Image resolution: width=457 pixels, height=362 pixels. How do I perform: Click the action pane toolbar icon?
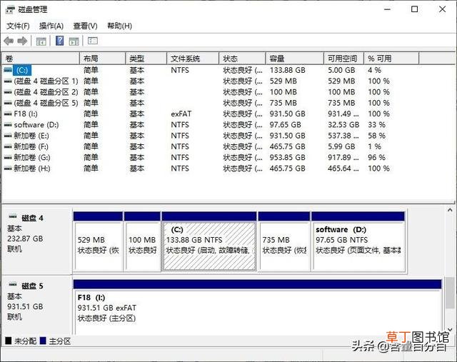point(74,41)
